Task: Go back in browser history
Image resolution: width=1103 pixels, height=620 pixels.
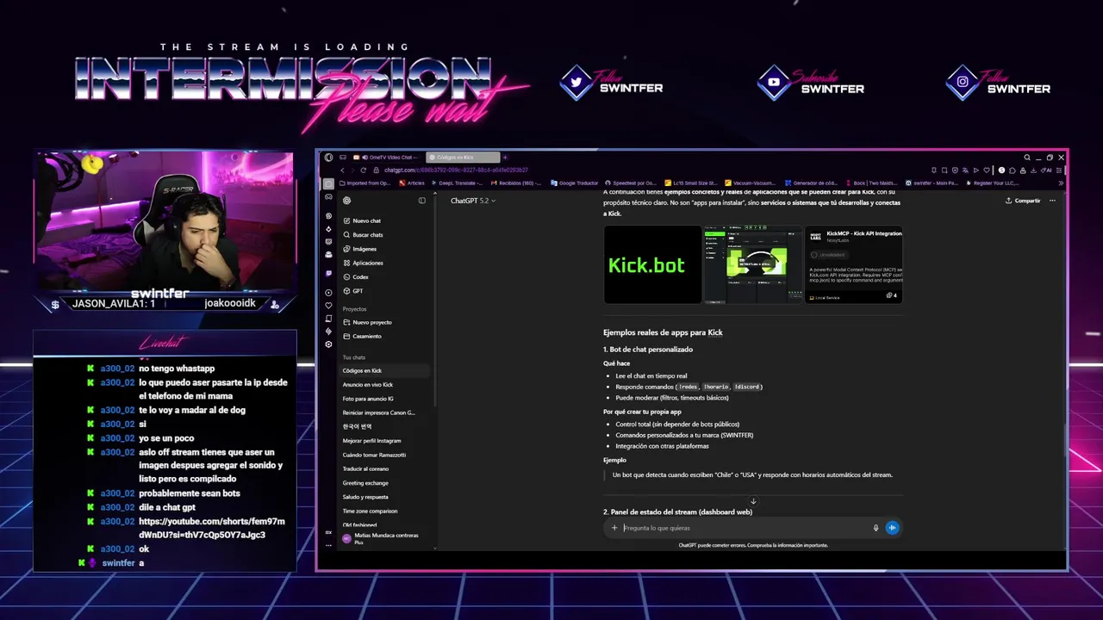Action: [x=342, y=170]
